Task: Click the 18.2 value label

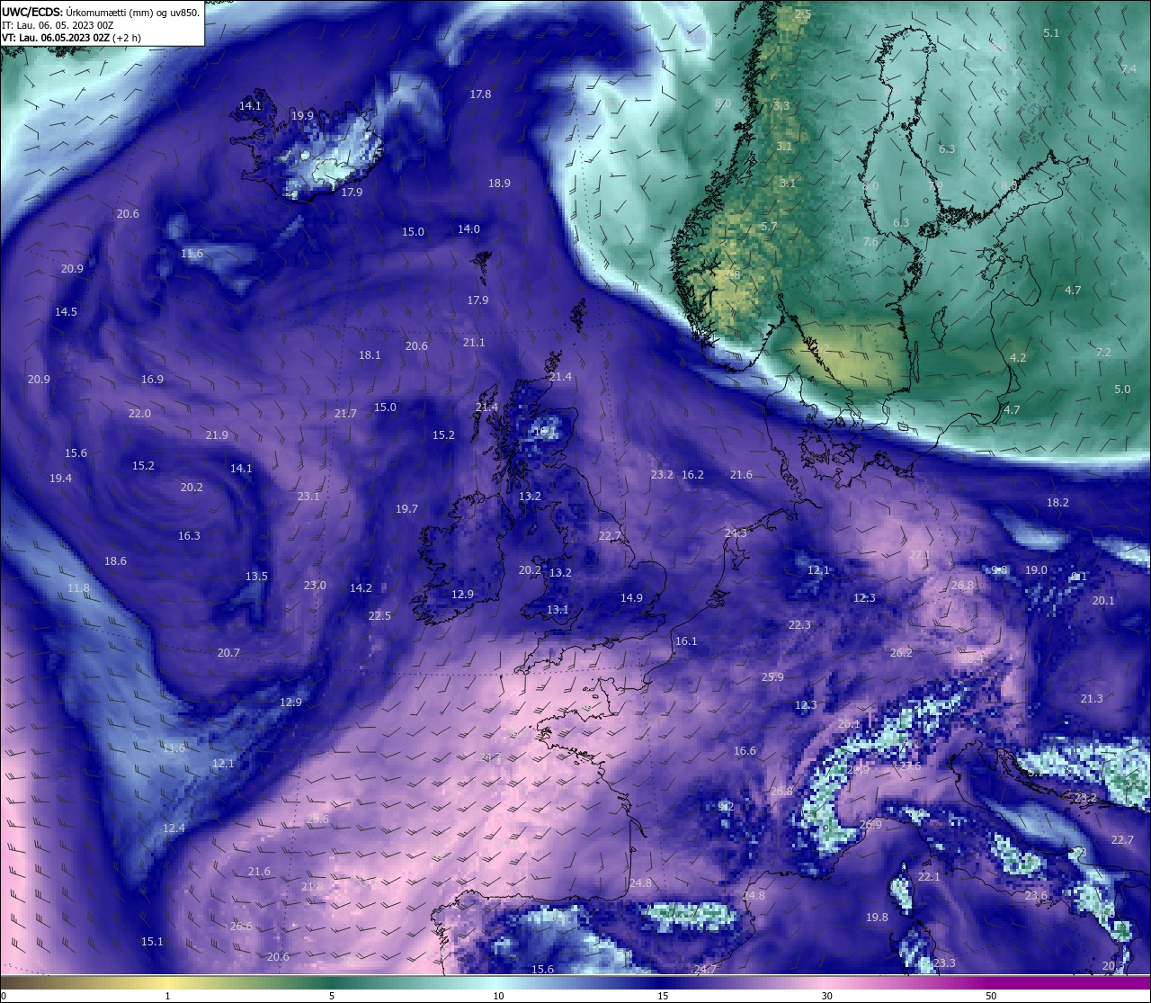Action: pyautogui.click(x=1057, y=503)
